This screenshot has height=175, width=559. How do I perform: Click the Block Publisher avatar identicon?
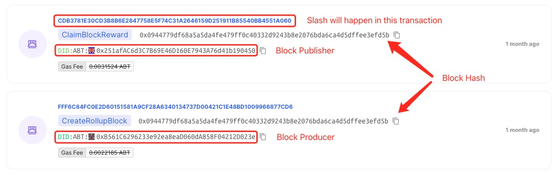click(92, 51)
